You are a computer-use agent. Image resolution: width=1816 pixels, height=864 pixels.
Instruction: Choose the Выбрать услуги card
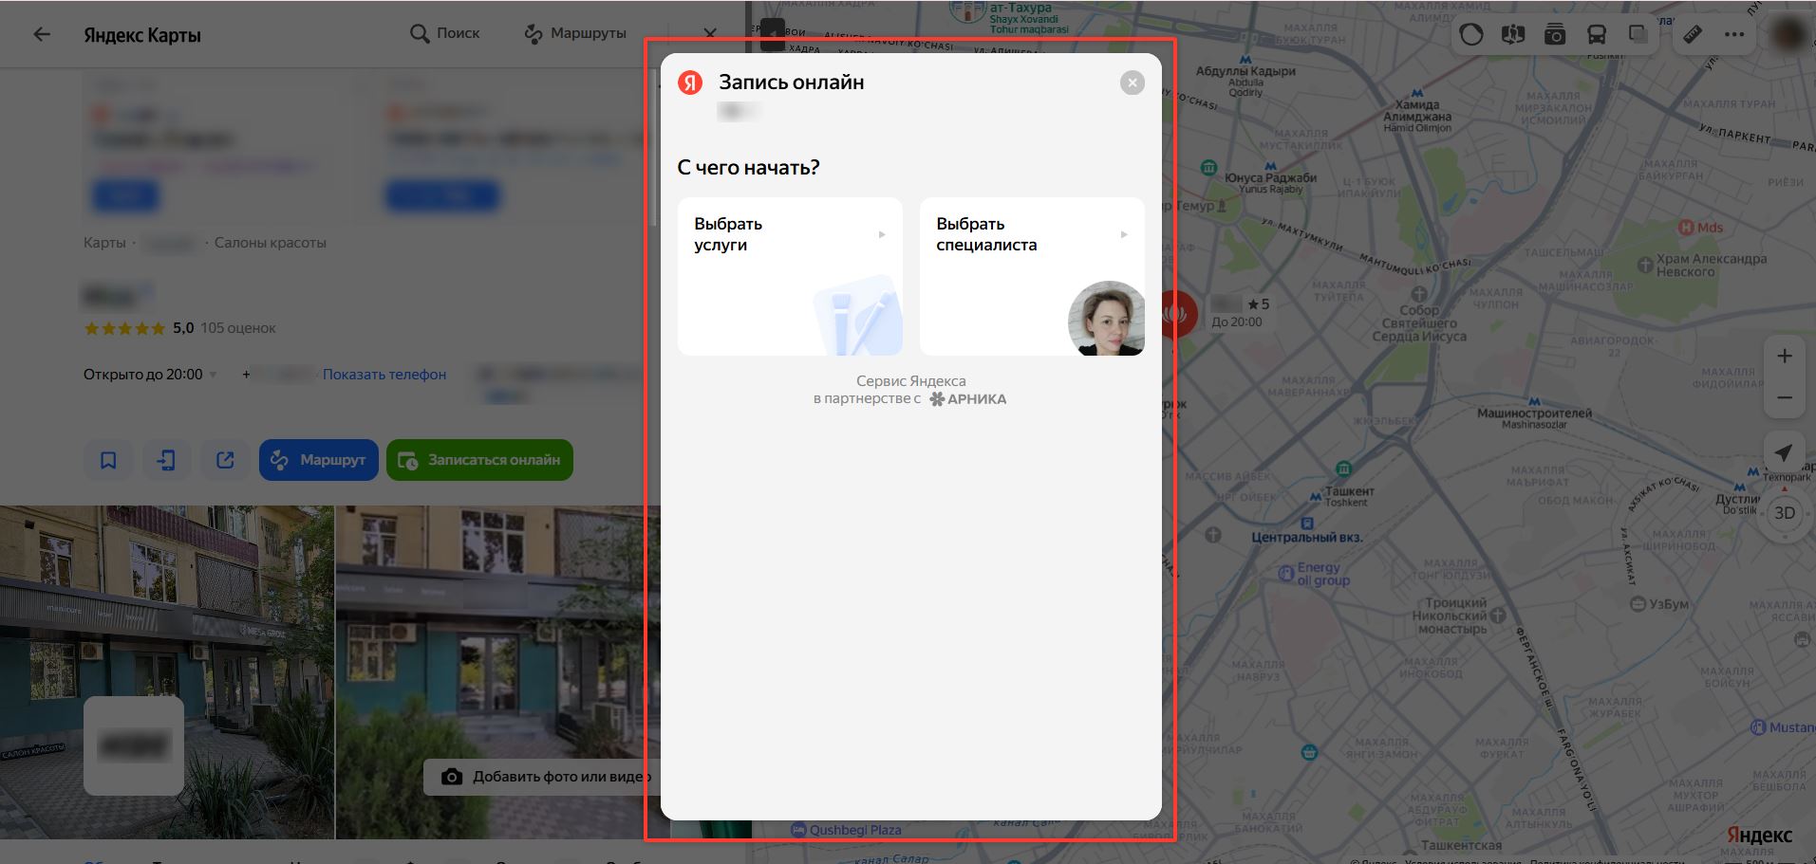pos(790,276)
